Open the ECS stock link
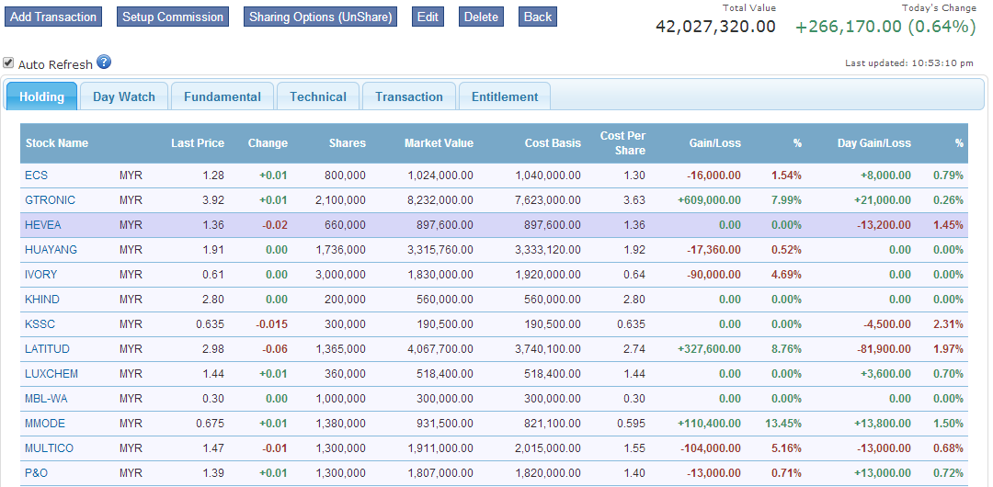This screenshot has height=487, width=993. [x=36, y=176]
